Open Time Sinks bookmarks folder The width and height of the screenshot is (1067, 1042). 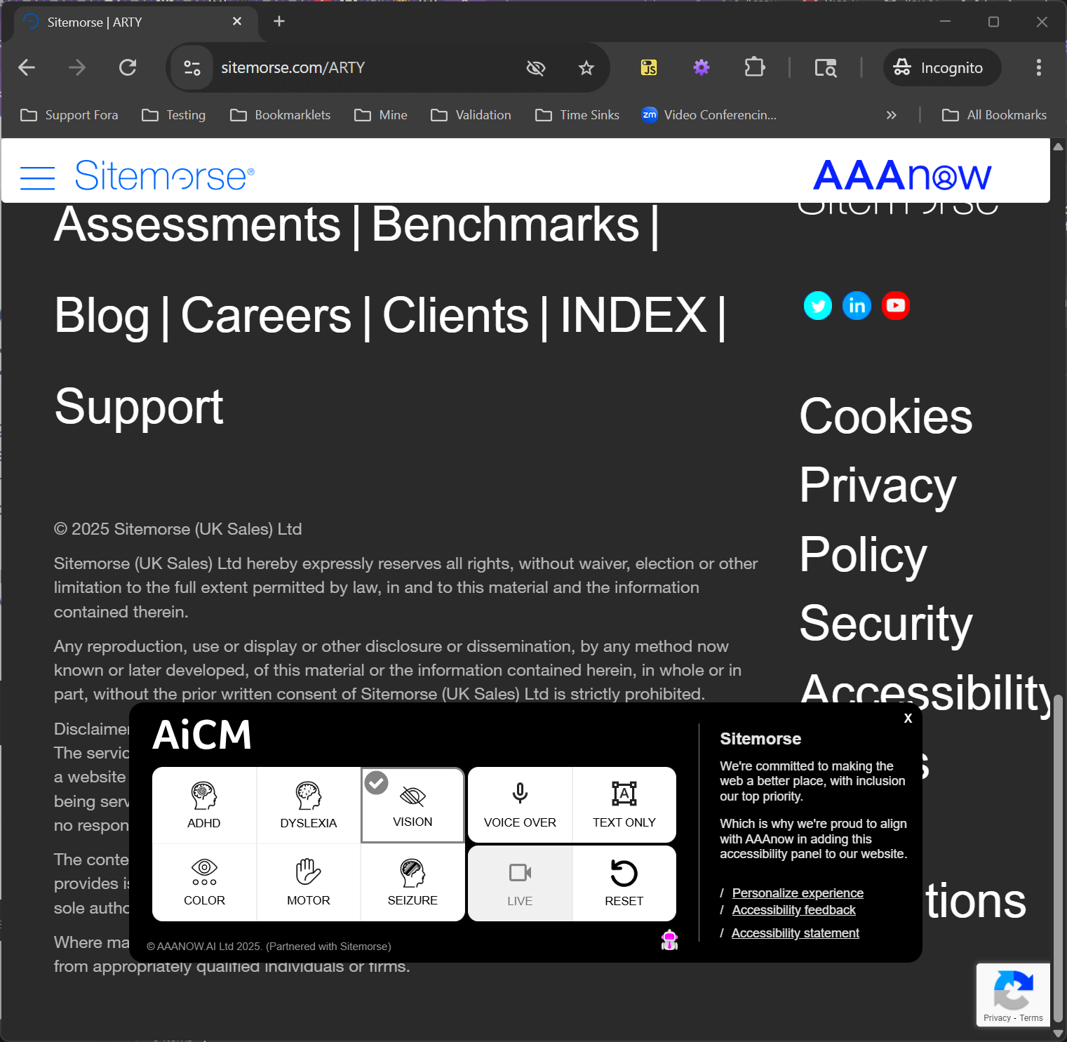pos(577,115)
